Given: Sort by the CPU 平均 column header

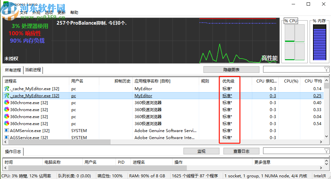Looking at the screenshot, I should click(x=312, y=81).
